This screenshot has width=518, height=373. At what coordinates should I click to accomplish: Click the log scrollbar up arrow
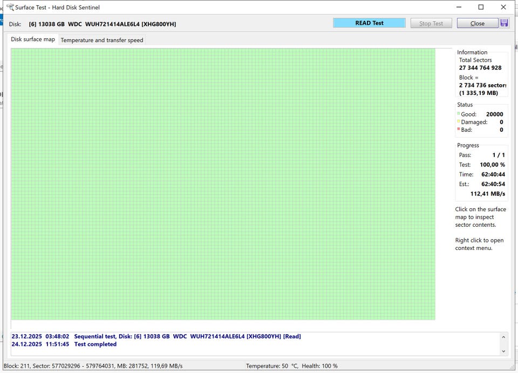(503, 337)
